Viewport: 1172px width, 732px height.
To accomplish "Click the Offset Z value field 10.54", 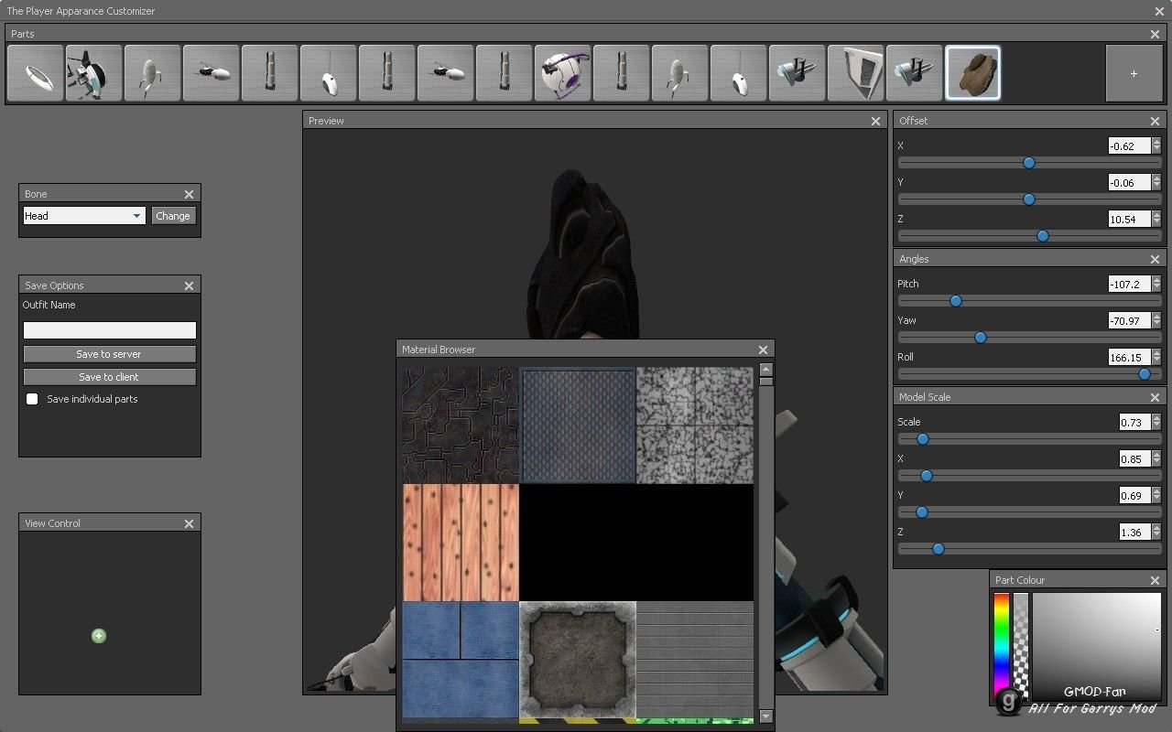I will (x=1129, y=219).
